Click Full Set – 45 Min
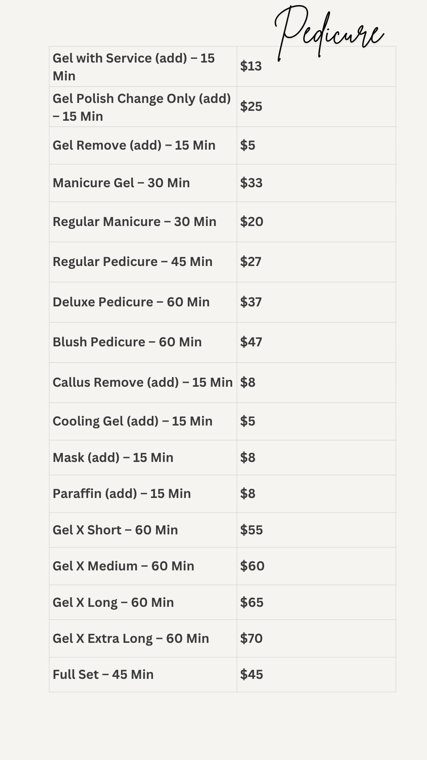The height and width of the screenshot is (760, 427). (103, 674)
